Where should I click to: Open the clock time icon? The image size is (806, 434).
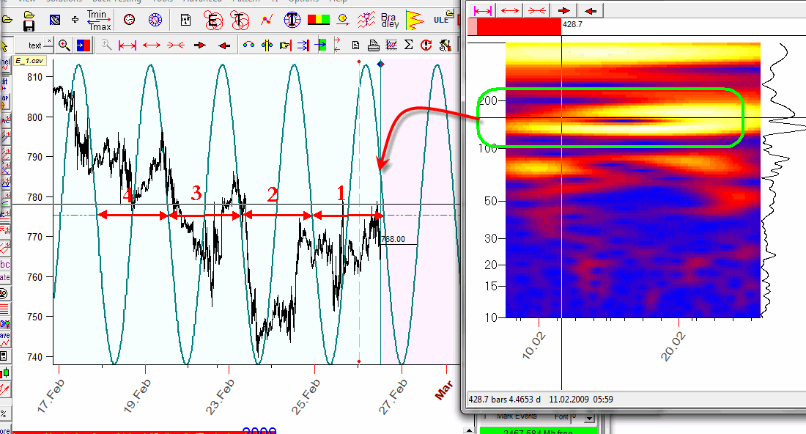coord(130,20)
